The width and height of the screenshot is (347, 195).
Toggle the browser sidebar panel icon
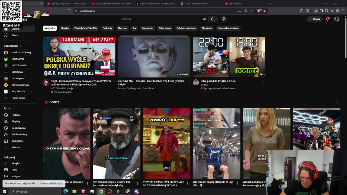(x=321, y=11)
